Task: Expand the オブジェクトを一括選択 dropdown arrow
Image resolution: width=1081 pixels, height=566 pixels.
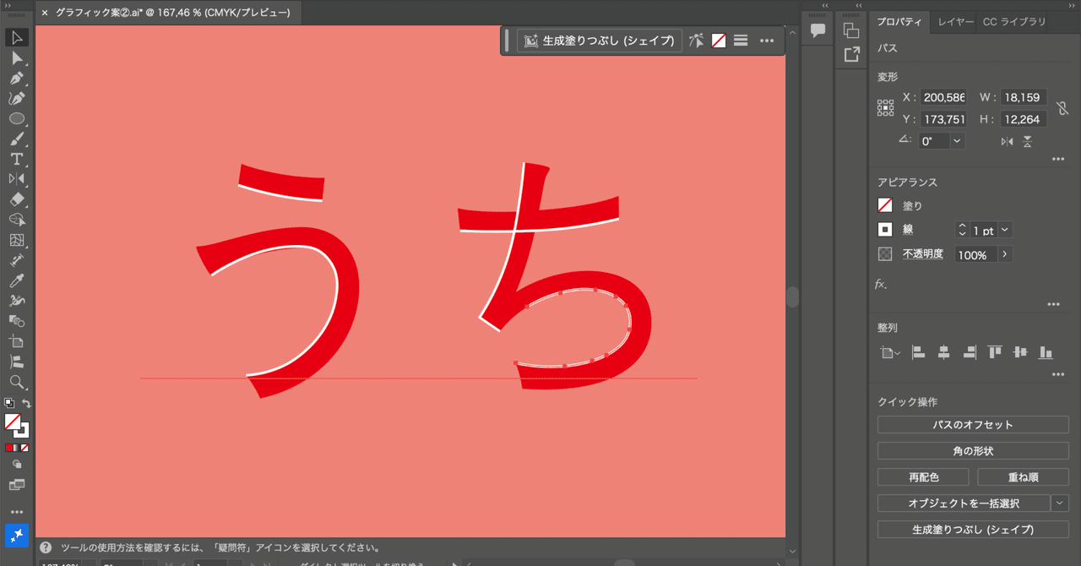Action: (1060, 502)
